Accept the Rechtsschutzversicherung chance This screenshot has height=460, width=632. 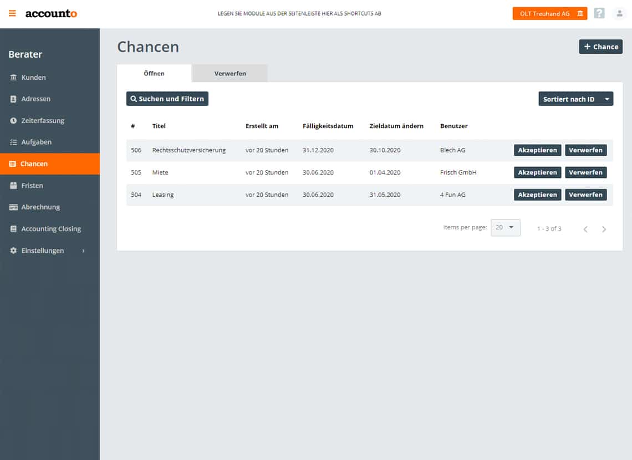pyautogui.click(x=537, y=150)
